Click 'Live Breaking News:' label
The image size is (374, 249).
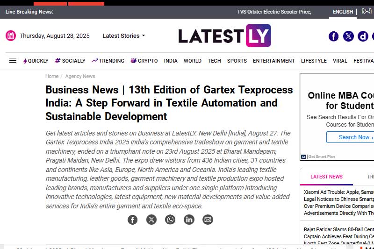(29, 12)
